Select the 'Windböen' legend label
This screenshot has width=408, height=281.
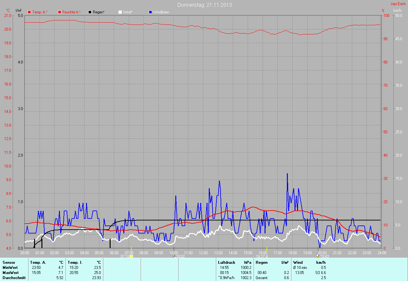pos(161,12)
